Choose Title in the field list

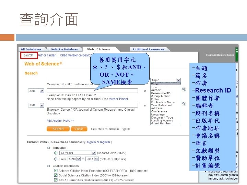click(165, 87)
